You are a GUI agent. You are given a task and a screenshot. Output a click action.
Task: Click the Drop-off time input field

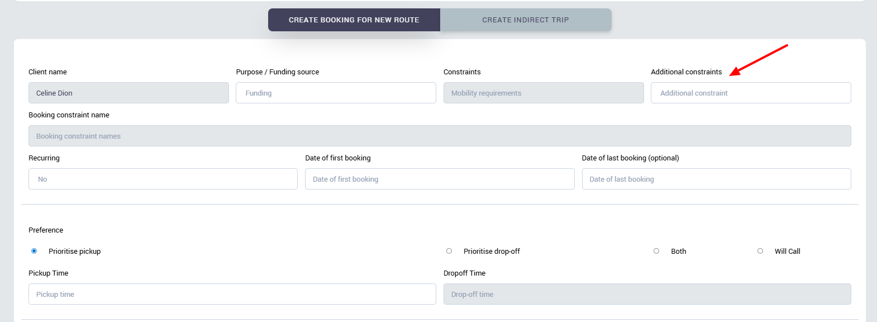pyautogui.click(x=647, y=294)
